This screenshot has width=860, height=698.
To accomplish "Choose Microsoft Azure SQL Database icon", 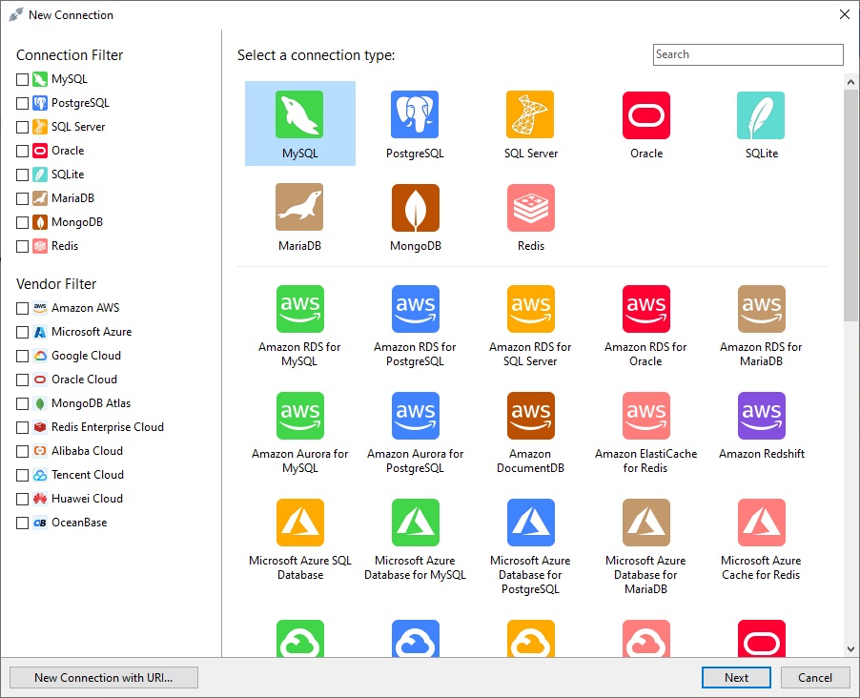I will (299, 523).
